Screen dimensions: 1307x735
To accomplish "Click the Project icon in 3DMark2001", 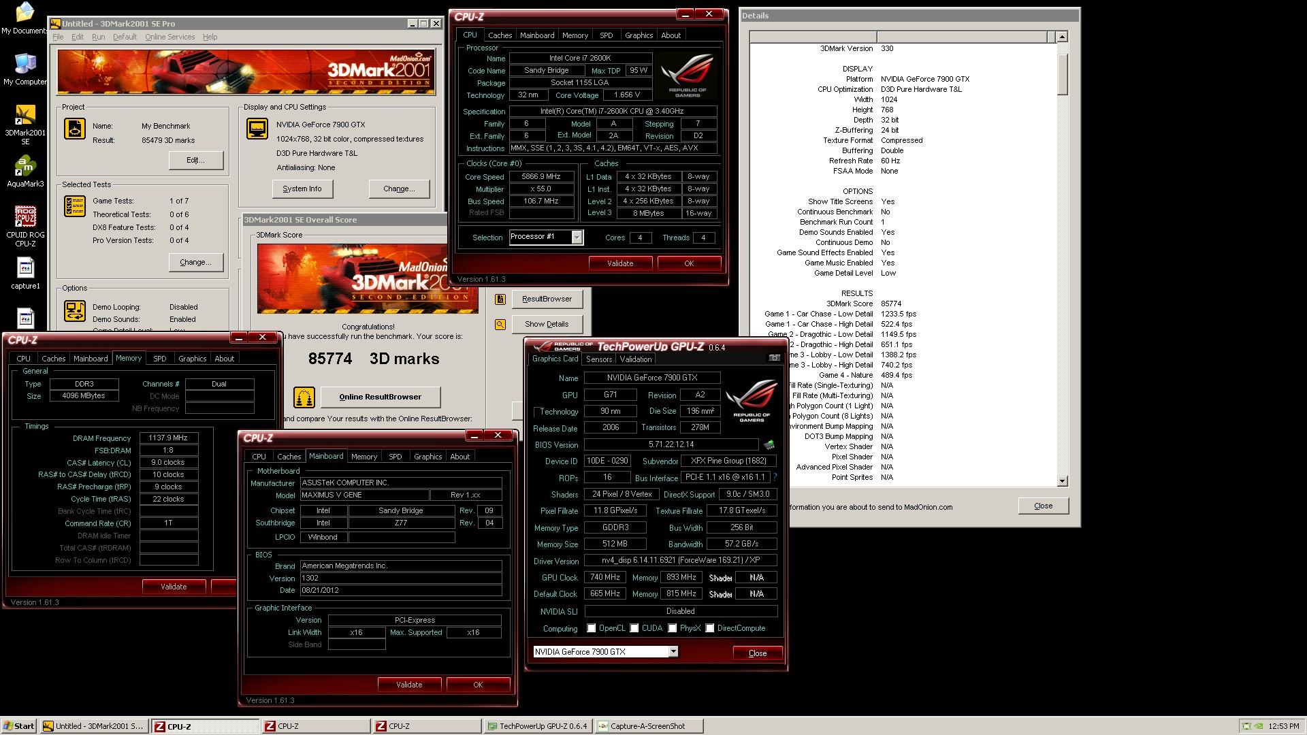I will (x=75, y=129).
